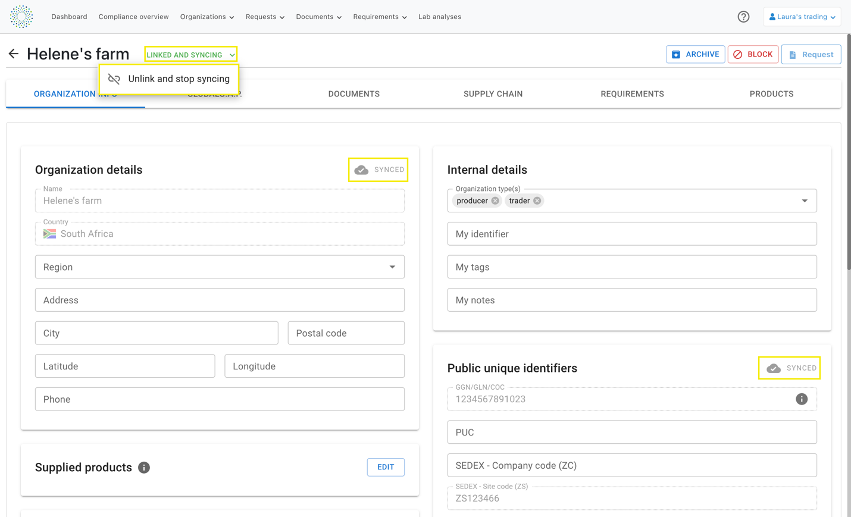The height and width of the screenshot is (517, 851).
Task: Open the Region dropdown
Action: (220, 267)
